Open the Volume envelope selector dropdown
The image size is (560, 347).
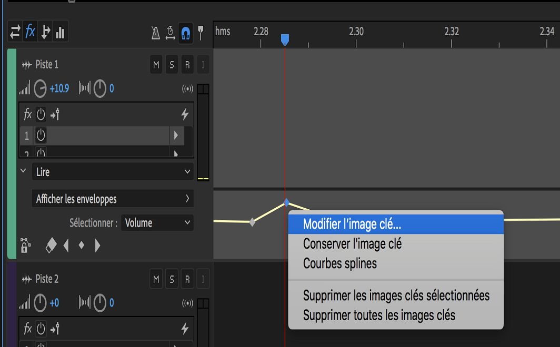(157, 223)
